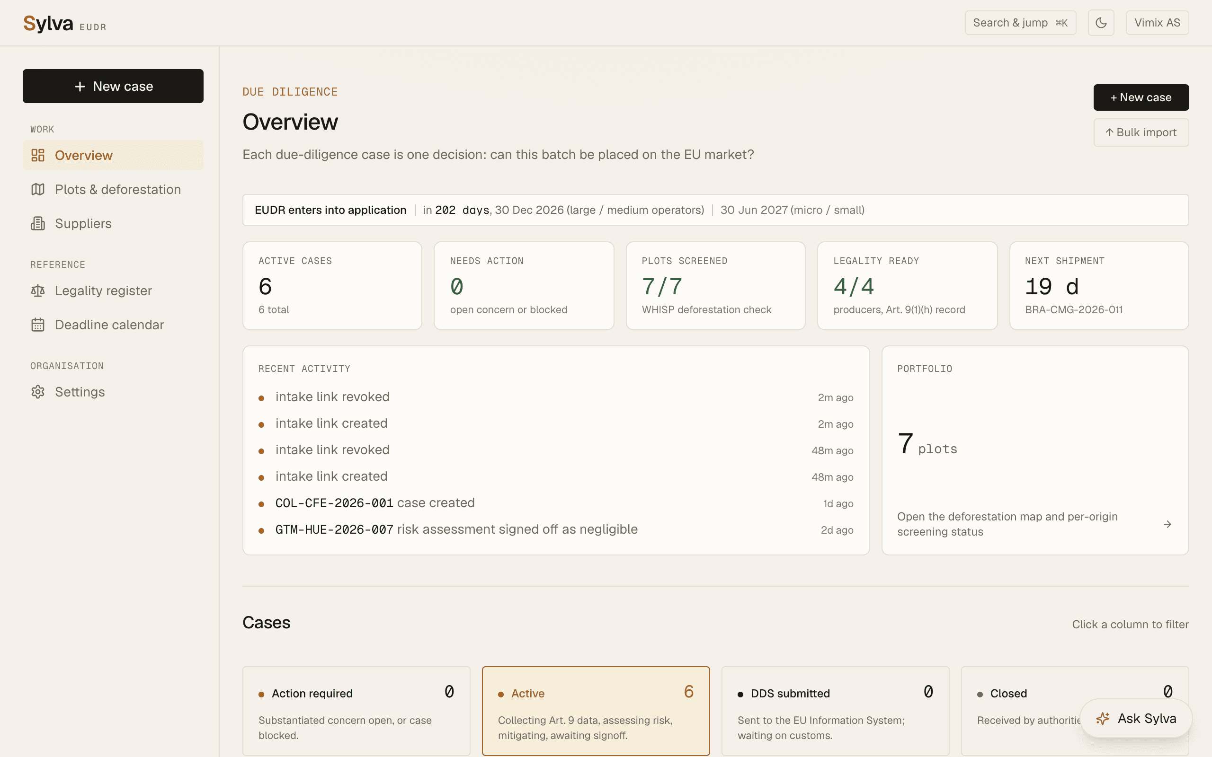Open the Search & jump field
This screenshot has width=1212, height=757.
[x=1020, y=23]
